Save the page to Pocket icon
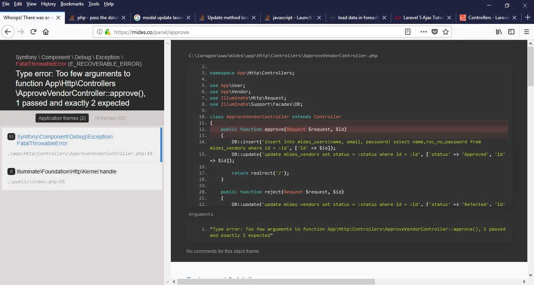This screenshot has width=534, height=285. tap(434, 32)
